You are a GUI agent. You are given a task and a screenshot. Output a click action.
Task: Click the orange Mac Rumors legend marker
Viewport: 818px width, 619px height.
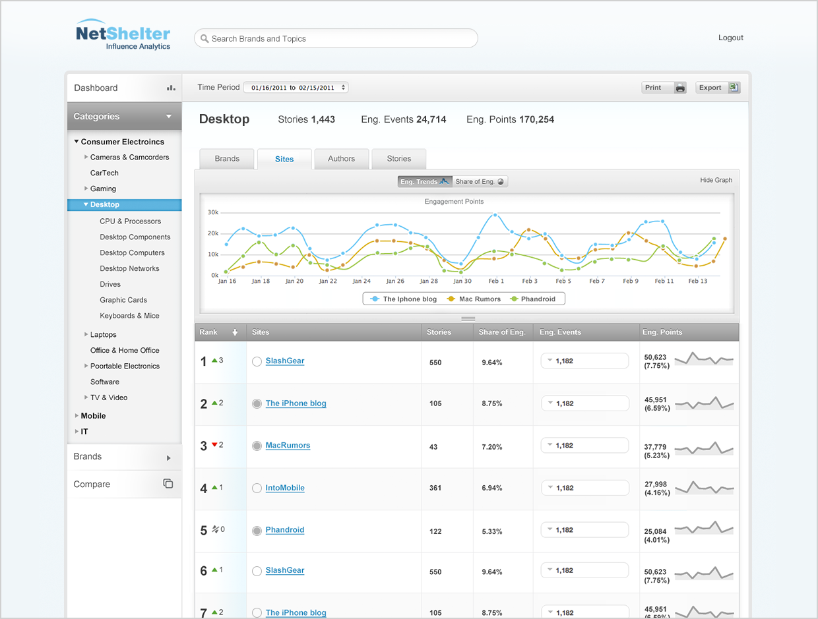[x=451, y=299]
